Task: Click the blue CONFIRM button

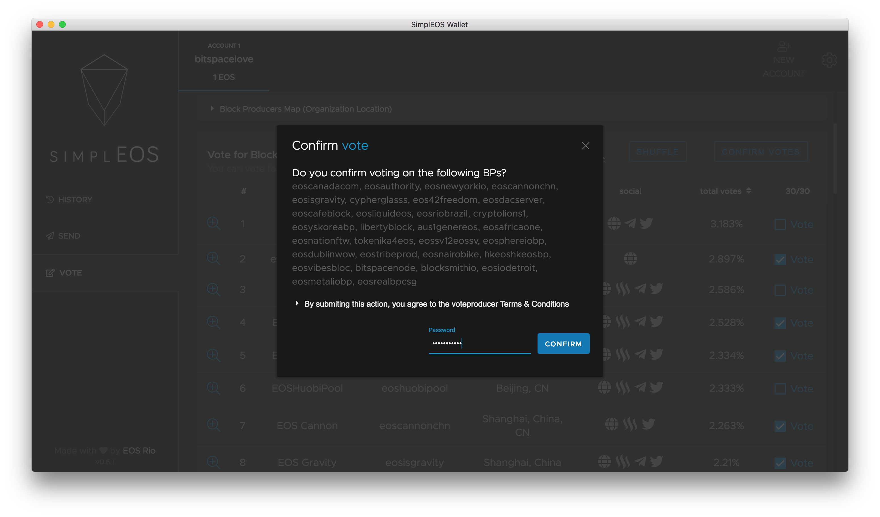Action: [563, 344]
